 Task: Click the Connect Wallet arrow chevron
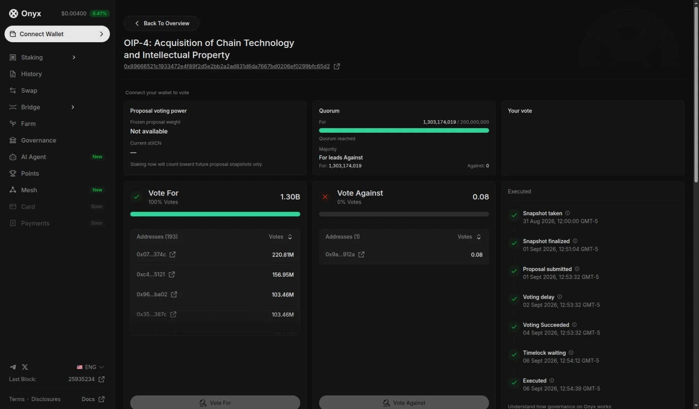tap(101, 34)
